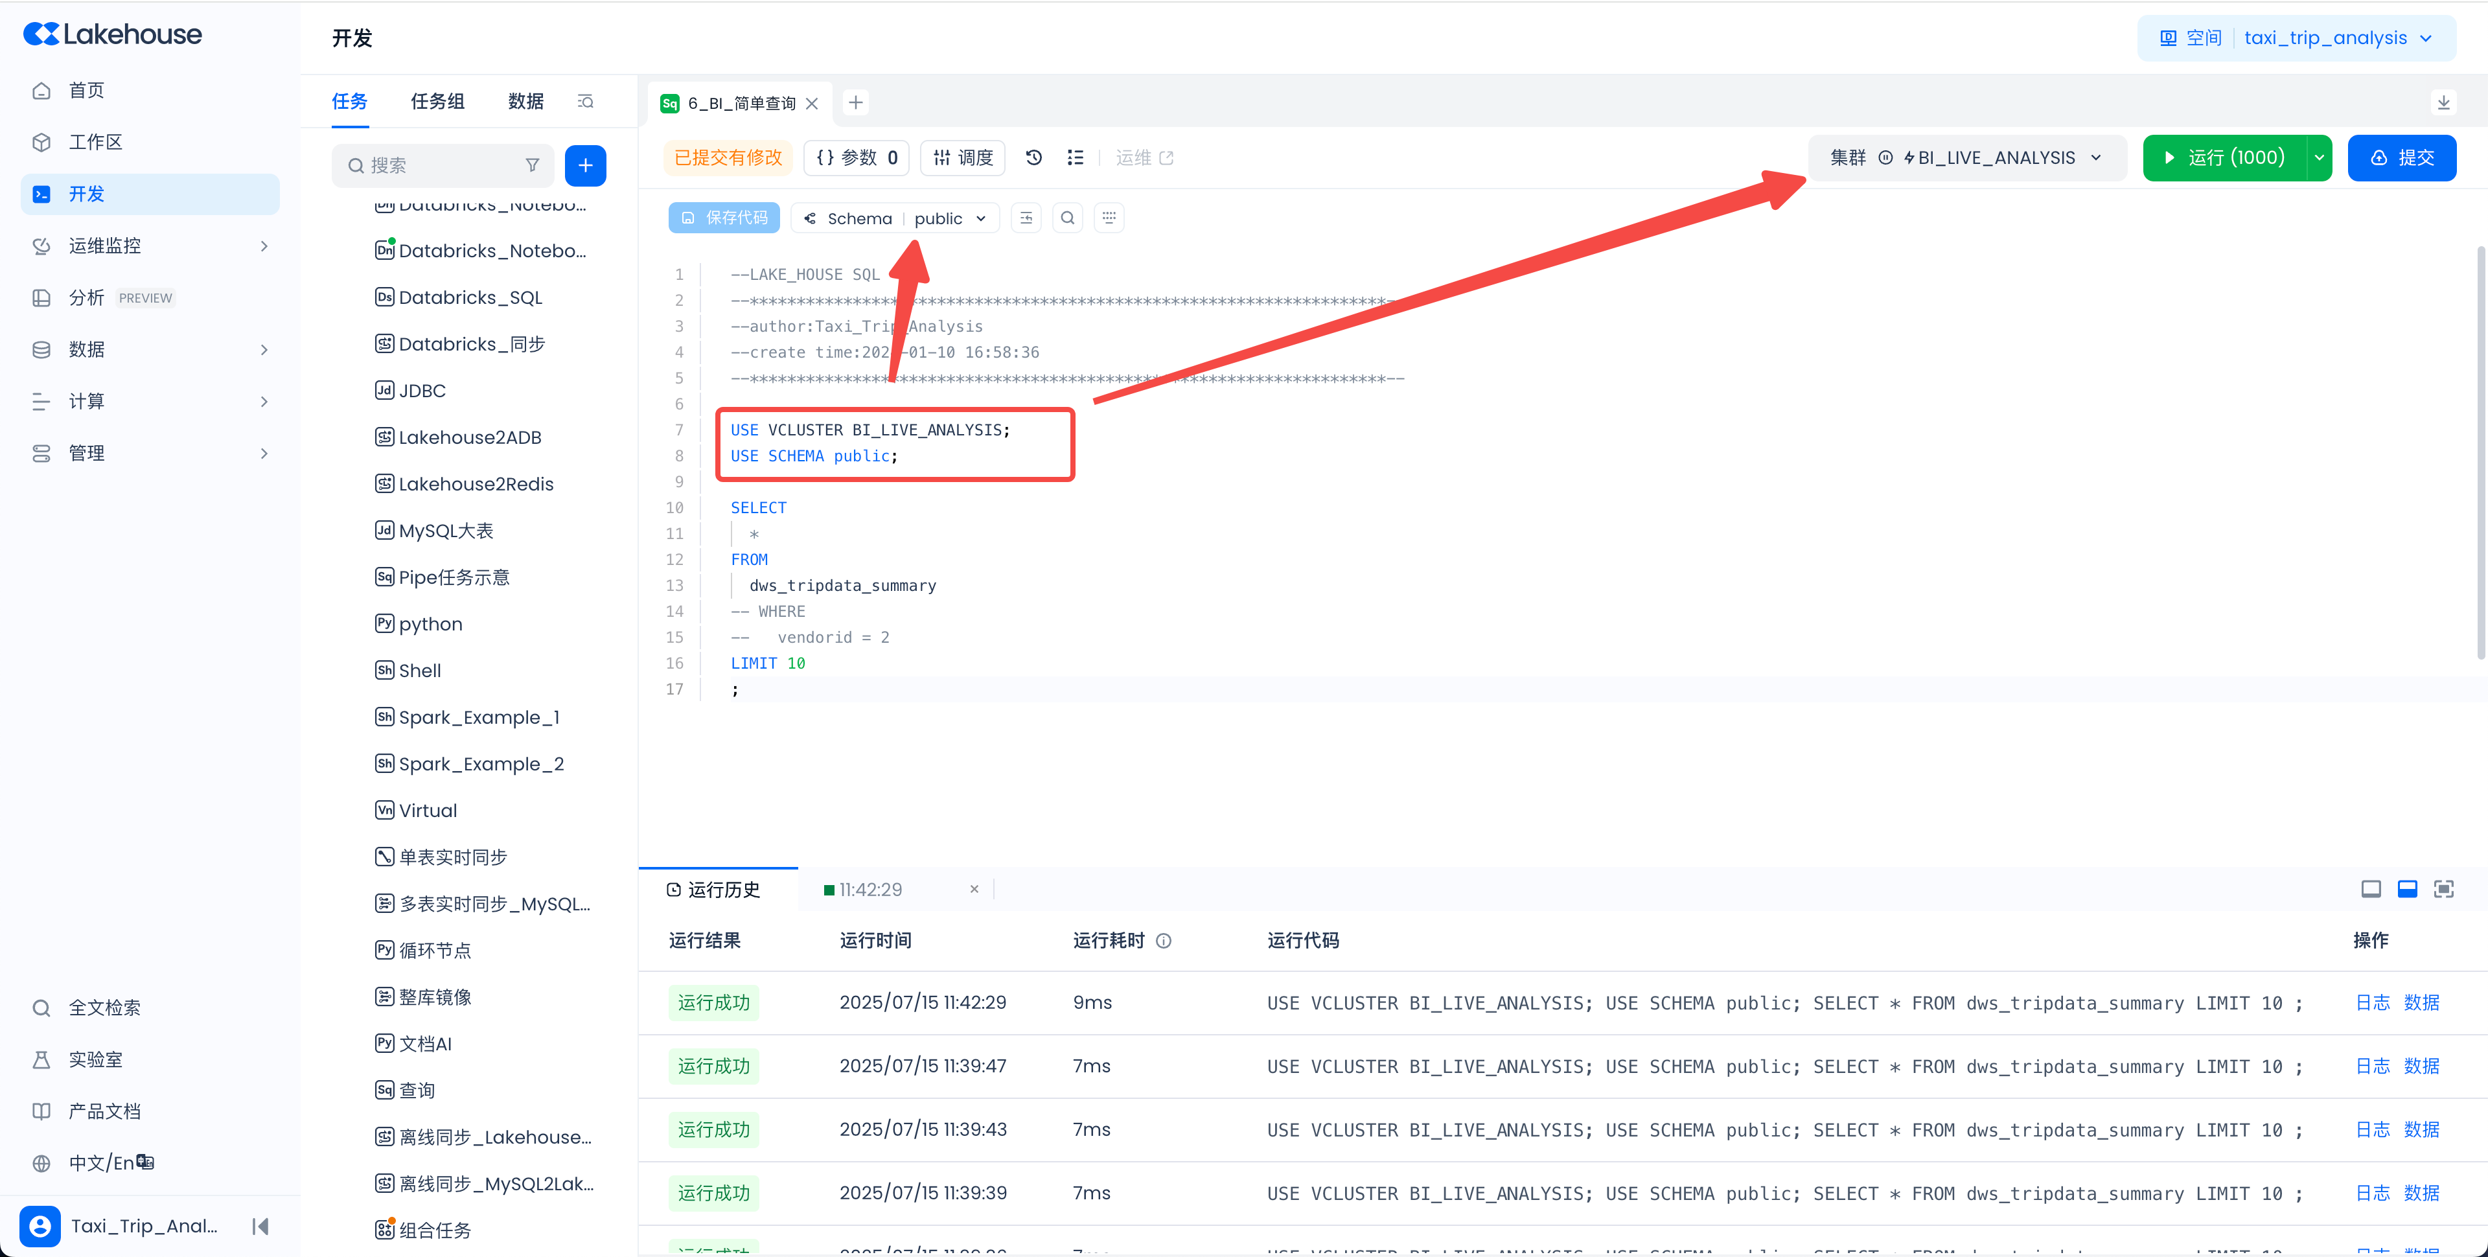
Task: Open the Databricks_SQL task in the list
Action: coord(470,297)
